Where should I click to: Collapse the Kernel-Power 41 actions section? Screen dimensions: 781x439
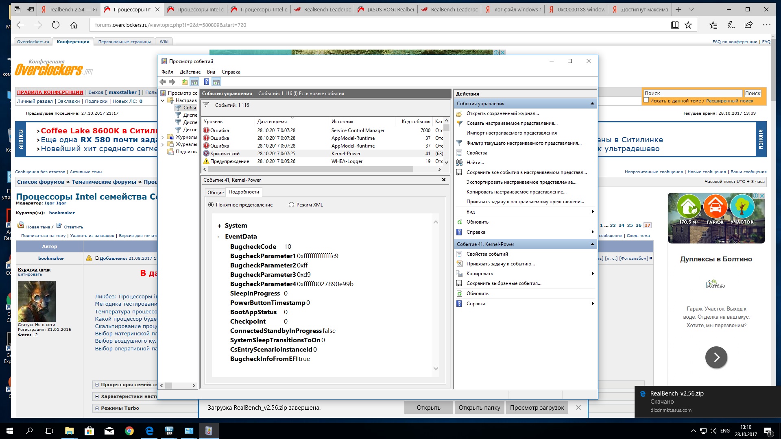pos(592,244)
